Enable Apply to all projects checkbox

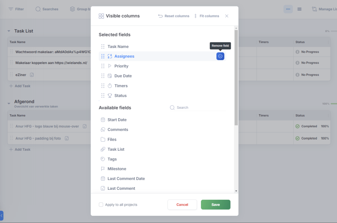click(x=101, y=205)
